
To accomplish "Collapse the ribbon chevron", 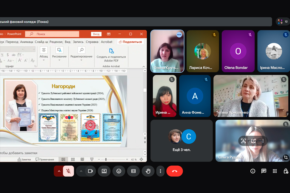I will tap(144, 66).
